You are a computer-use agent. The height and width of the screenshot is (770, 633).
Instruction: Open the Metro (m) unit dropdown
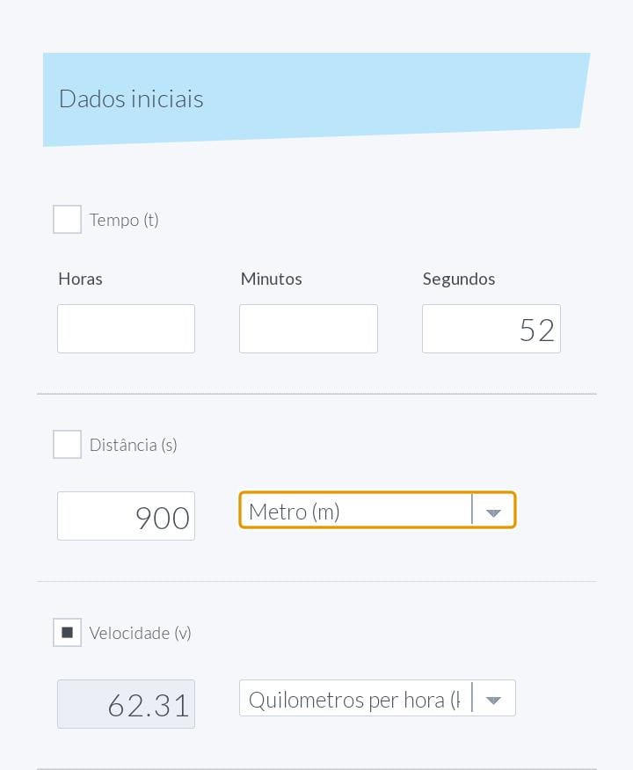356,511
